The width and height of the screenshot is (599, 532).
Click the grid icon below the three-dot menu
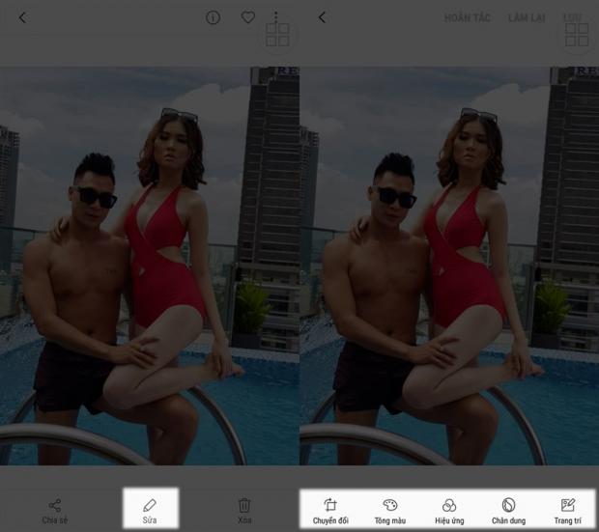(x=277, y=36)
